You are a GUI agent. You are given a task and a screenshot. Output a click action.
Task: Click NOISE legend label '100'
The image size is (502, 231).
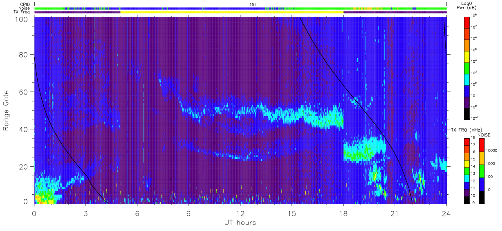(x=489, y=177)
